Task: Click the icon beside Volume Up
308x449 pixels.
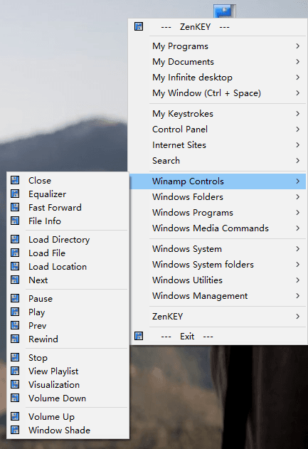Action: point(15,416)
